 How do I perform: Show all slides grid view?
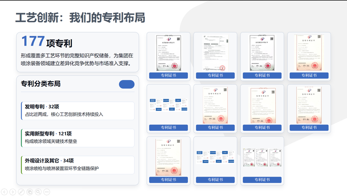(29, 192)
